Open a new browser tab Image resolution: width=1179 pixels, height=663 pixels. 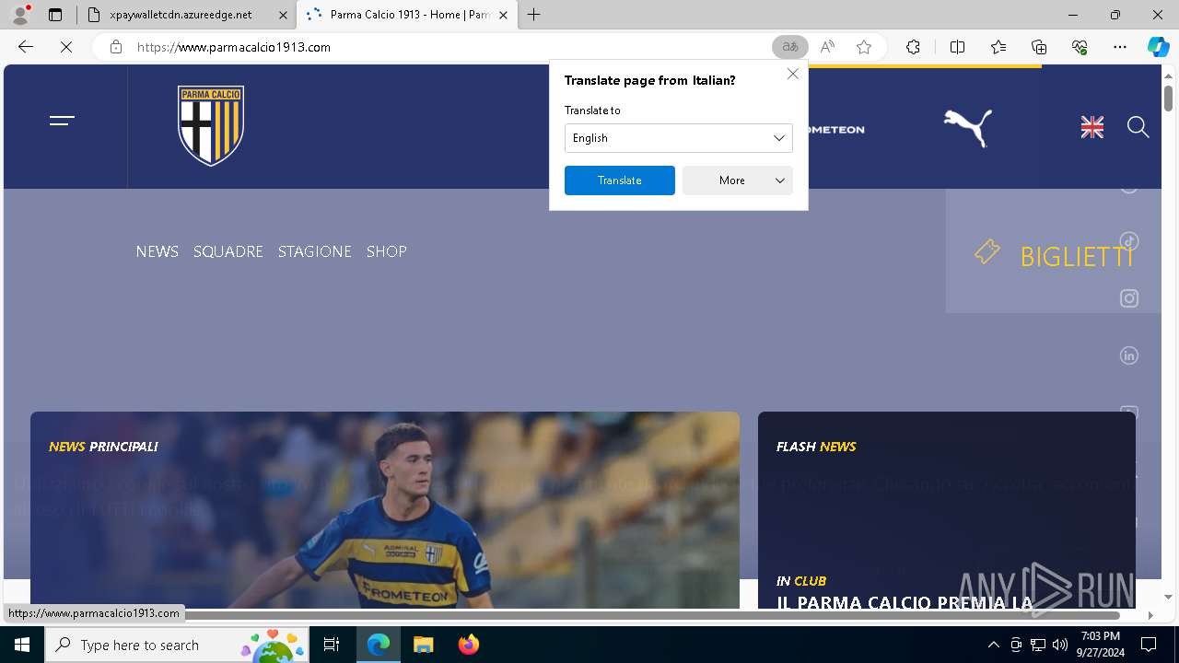(x=534, y=15)
